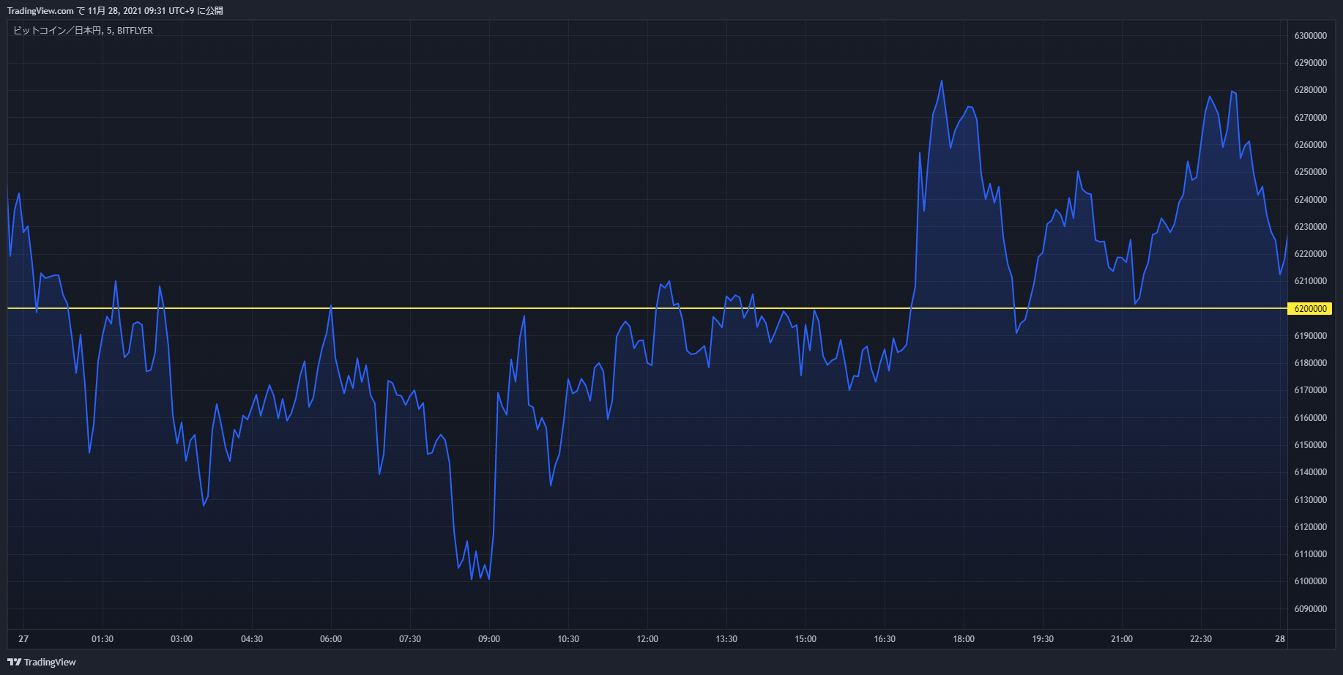Click the 6220000 price axis label

[x=1311, y=254]
